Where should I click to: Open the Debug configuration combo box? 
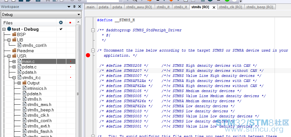tap(41, 15)
